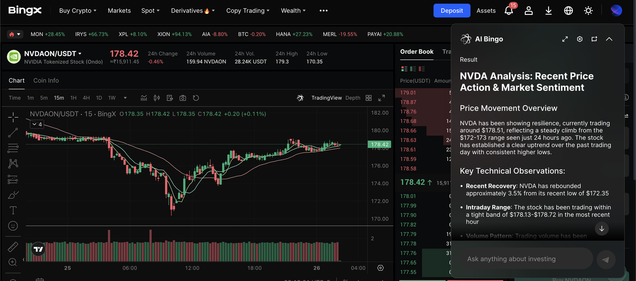Click the blue Deposit button
The width and height of the screenshot is (636, 281).
coord(452,10)
